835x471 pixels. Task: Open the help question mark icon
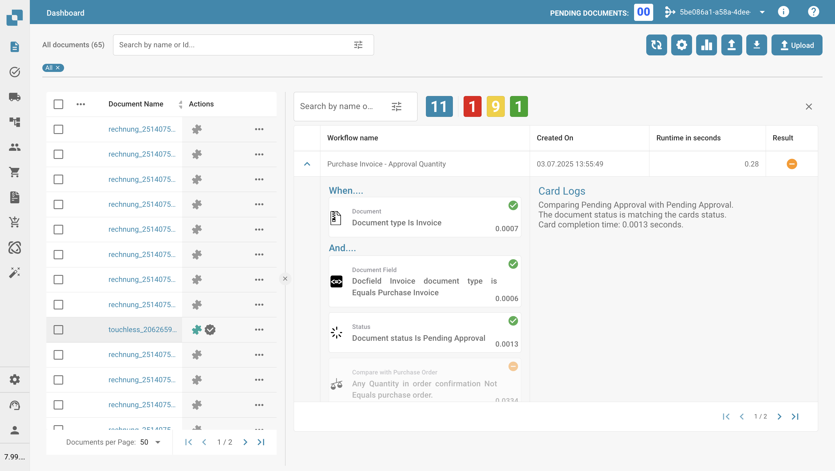coord(813,12)
